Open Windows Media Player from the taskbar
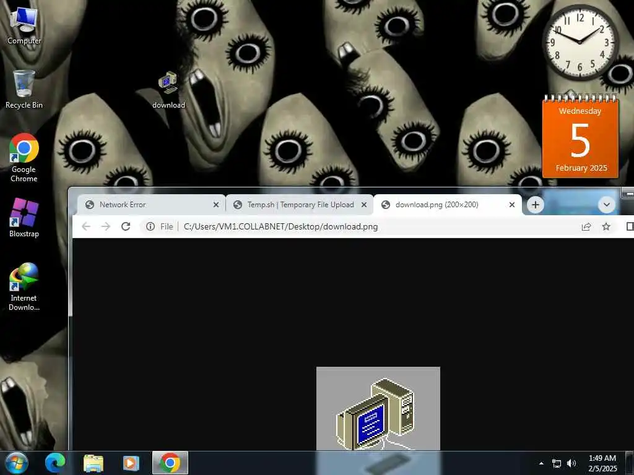This screenshot has width=634, height=475. (131, 463)
